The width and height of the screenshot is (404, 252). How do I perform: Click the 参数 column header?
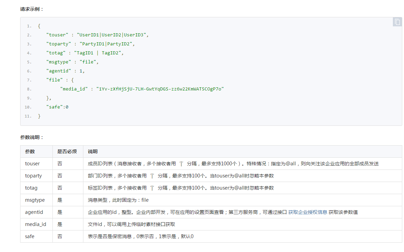(30, 151)
